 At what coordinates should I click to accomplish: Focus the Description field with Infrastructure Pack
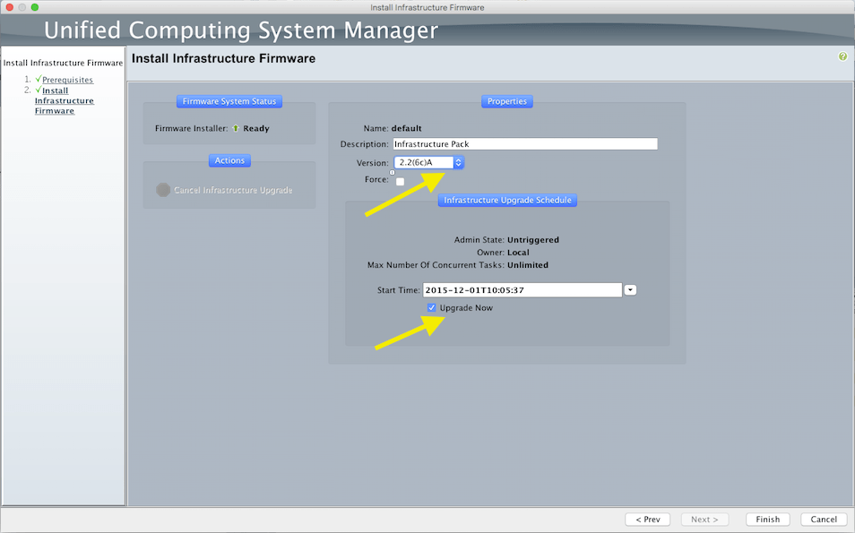(524, 143)
